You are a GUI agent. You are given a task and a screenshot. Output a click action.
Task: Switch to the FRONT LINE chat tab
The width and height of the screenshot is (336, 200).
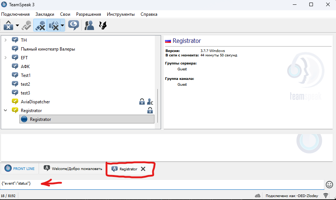19,169
